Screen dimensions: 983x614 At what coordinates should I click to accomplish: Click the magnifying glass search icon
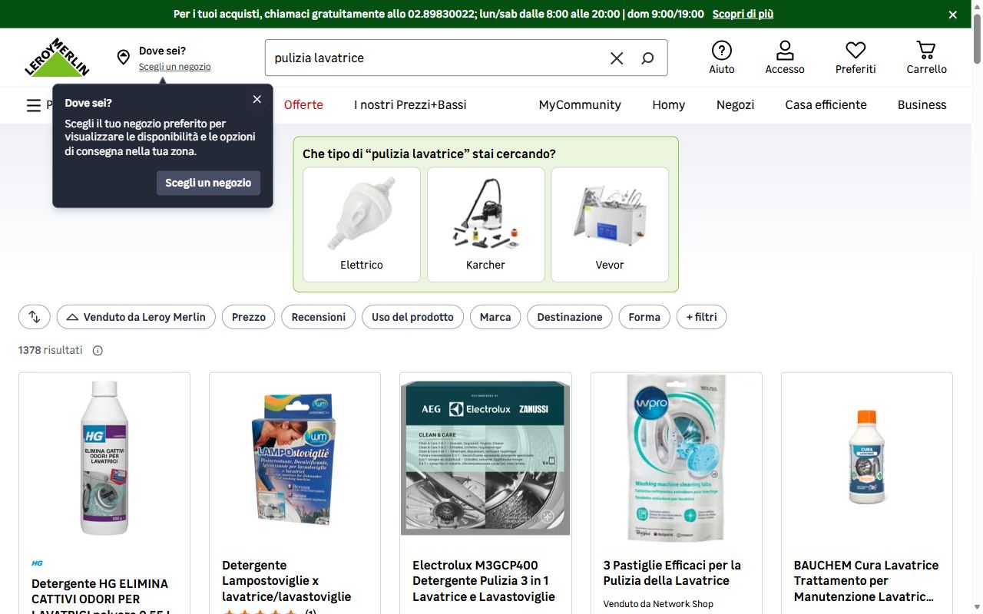point(647,58)
